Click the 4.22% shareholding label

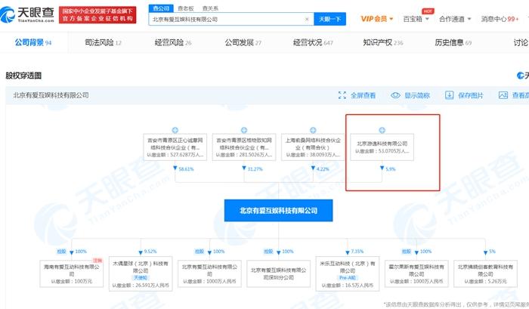[x=323, y=169]
